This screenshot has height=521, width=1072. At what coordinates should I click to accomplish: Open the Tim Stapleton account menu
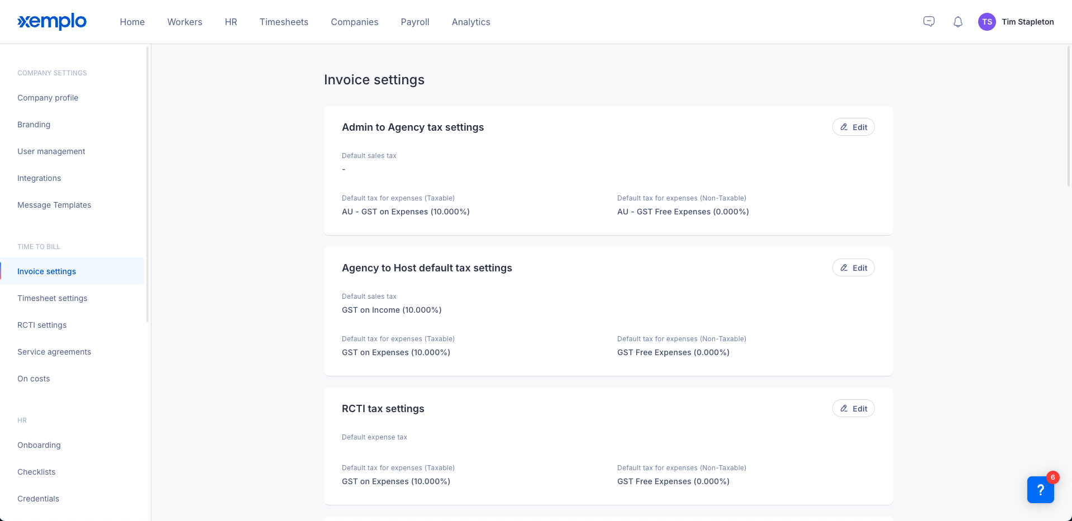pyautogui.click(x=1027, y=22)
